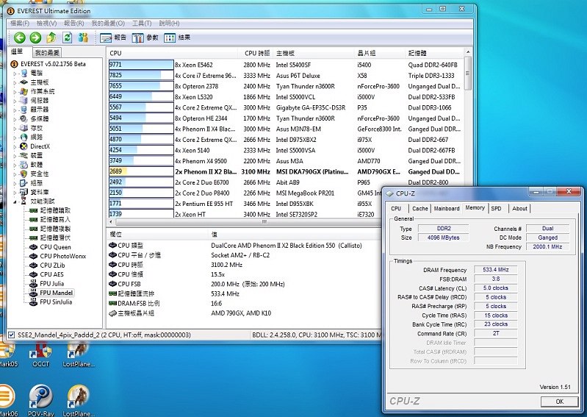
Task: Open the About tab in CPU-Z
Action: click(519, 209)
